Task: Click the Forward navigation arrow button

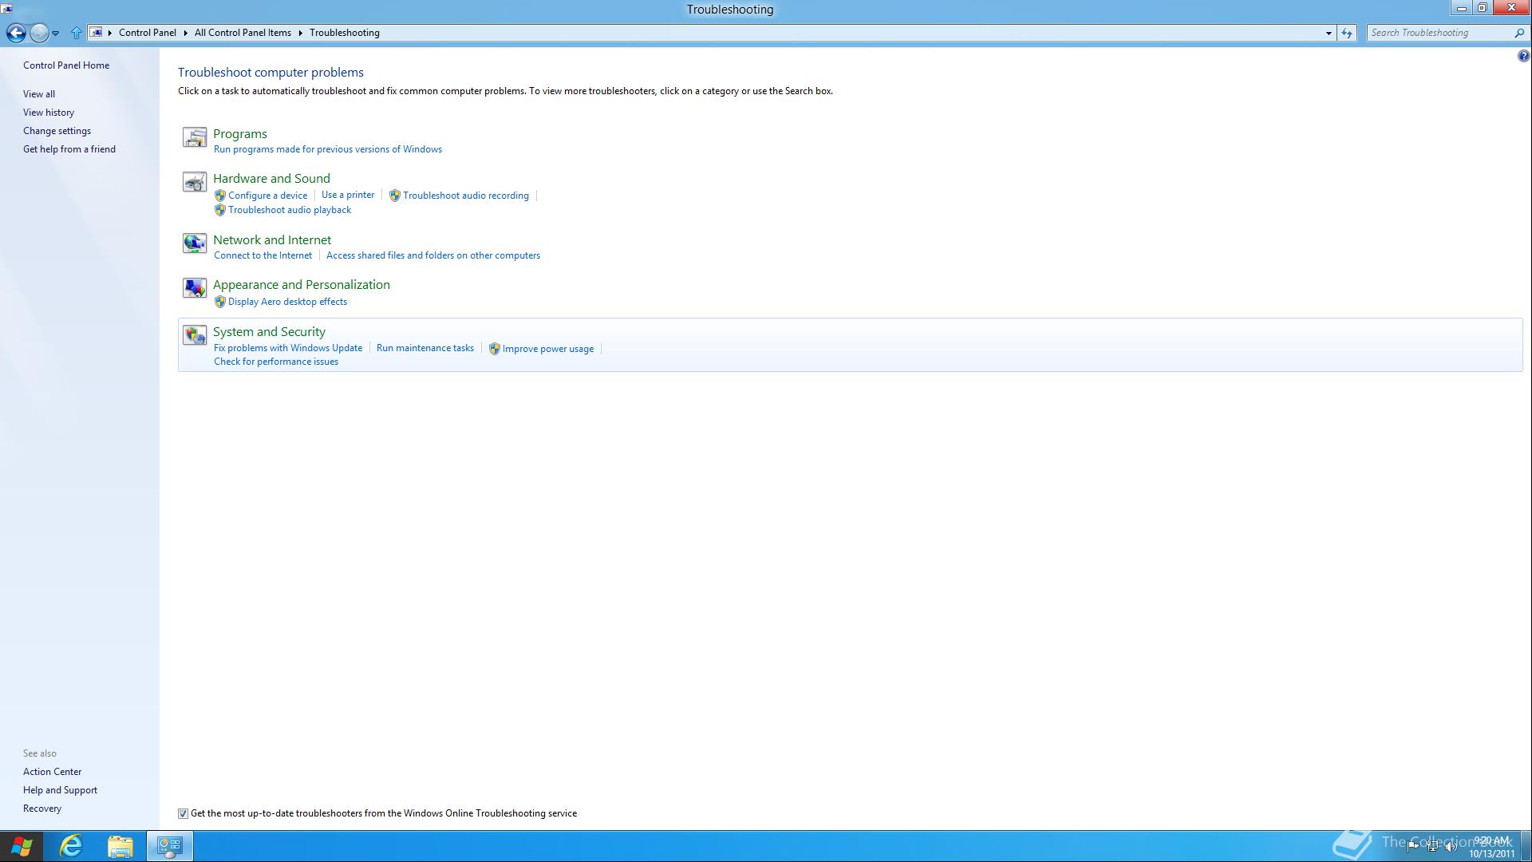Action: coord(38,33)
